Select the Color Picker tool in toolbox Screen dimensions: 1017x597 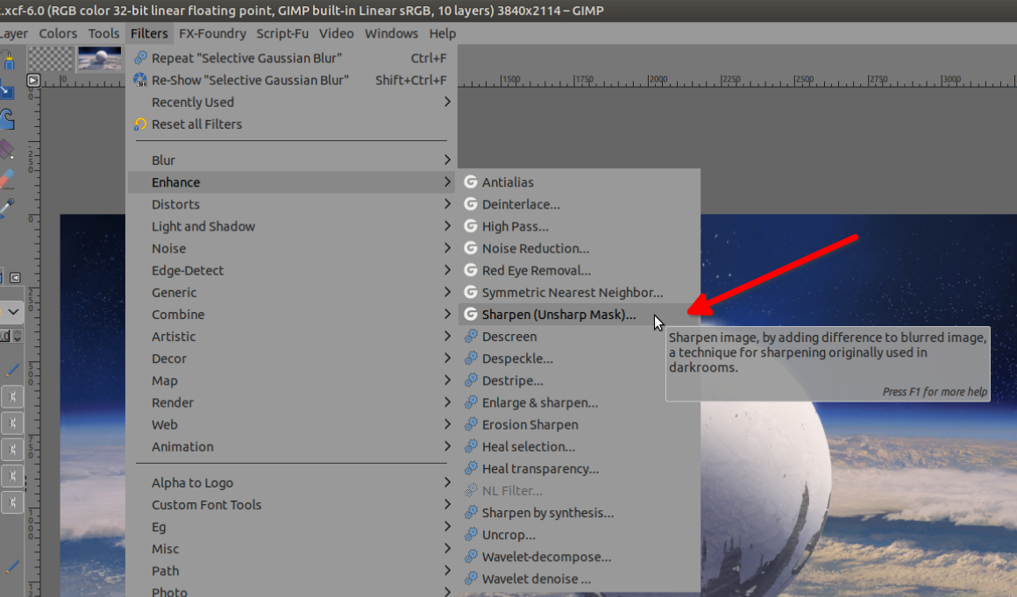pos(6,208)
